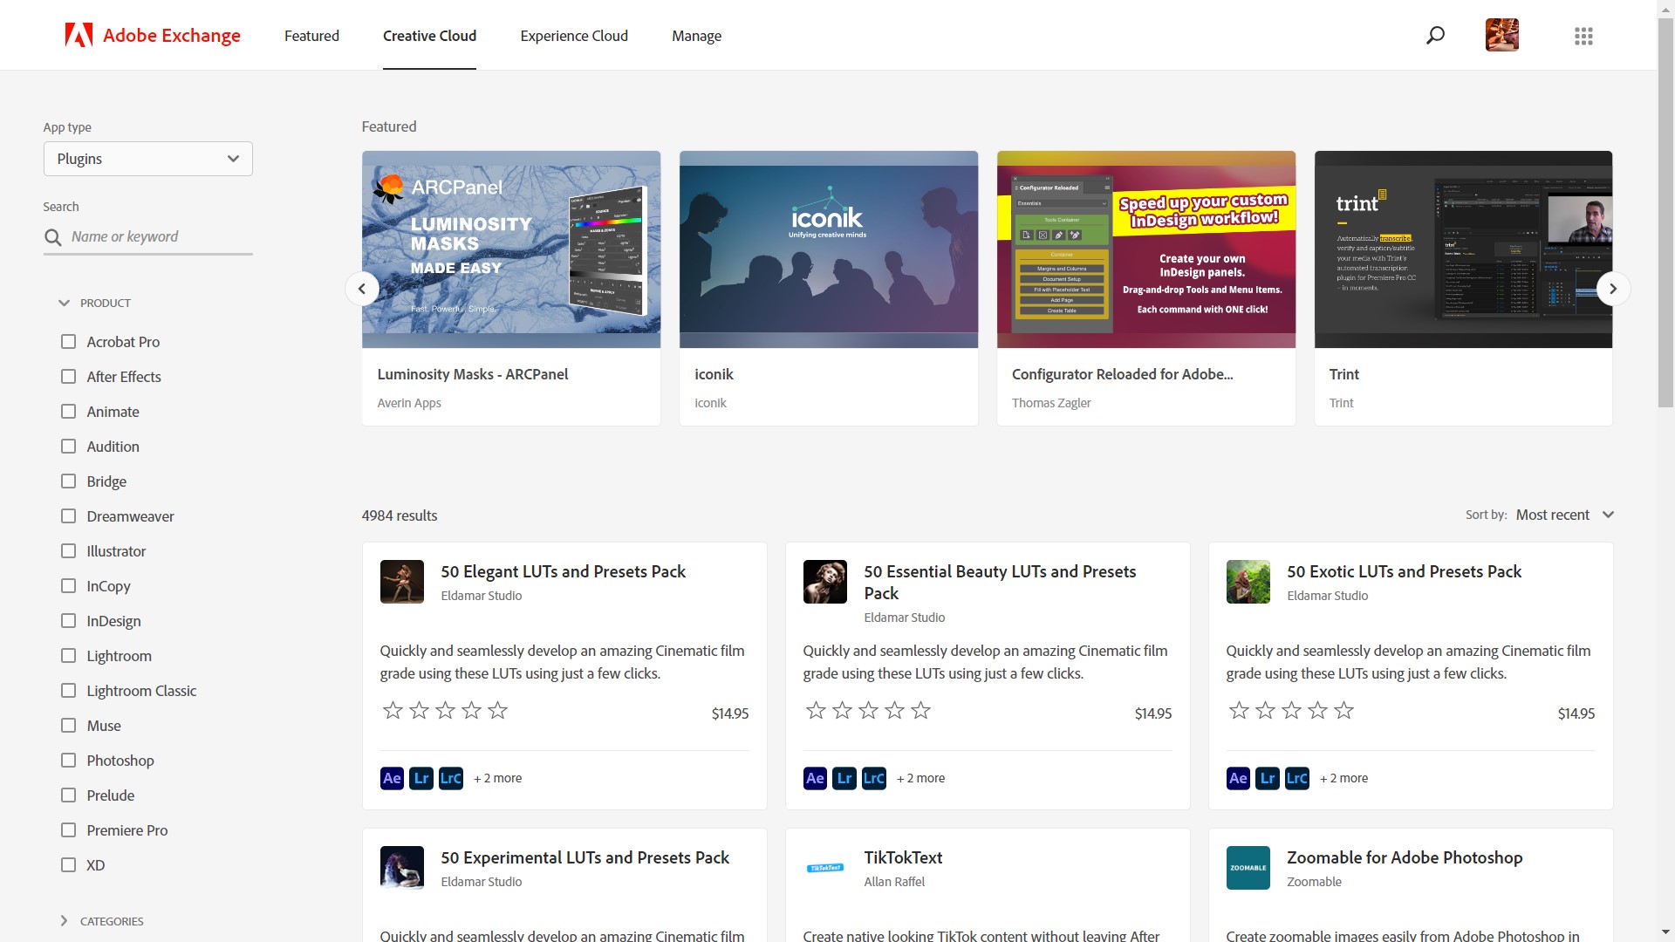Click the $14.95 price on Elegant LUTs card
Screen dimensions: 1675x942
coord(730,713)
